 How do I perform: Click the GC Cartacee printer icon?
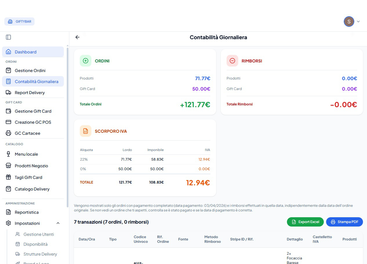[x=9, y=133]
